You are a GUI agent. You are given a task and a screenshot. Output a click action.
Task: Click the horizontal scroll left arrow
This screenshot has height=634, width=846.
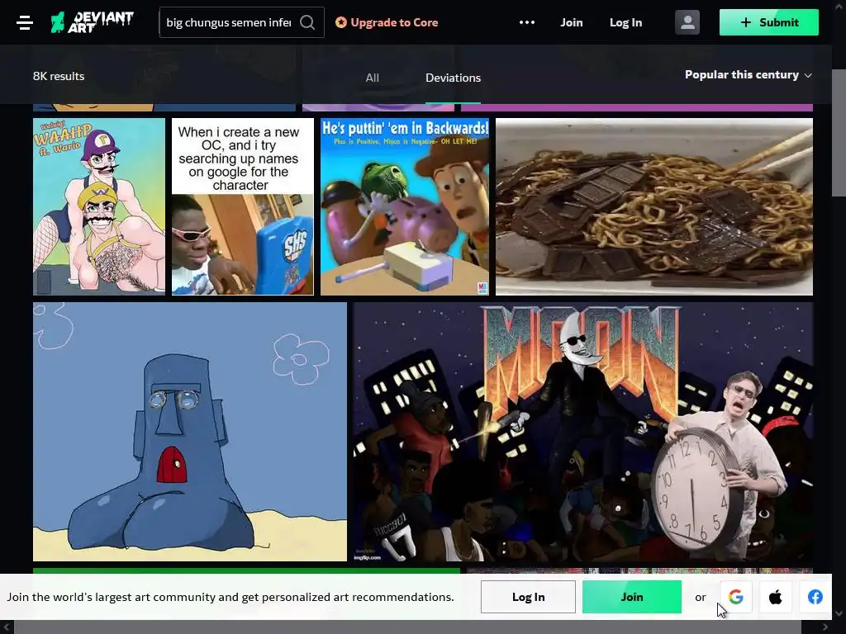(7, 627)
